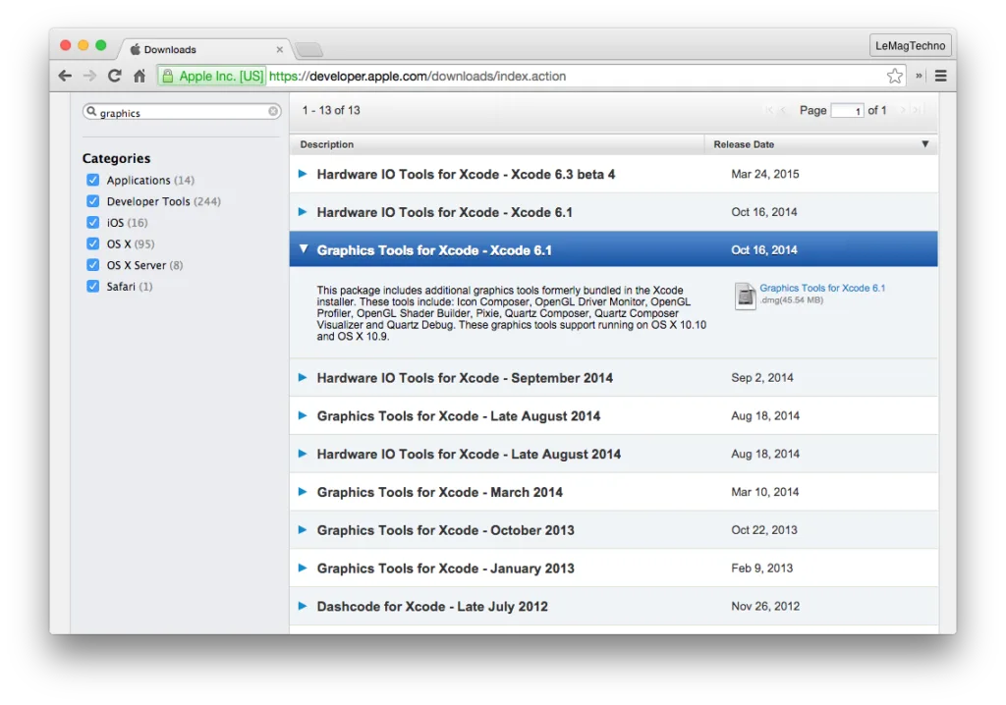Image resolution: width=1006 pixels, height=705 pixels.
Task: Disable the OS X Server category
Action: 93,264
